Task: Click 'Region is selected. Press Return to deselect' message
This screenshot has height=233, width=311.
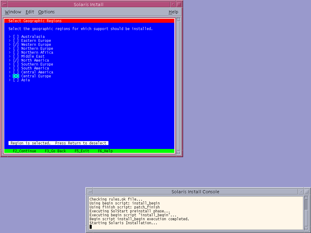Action: (59, 143)
